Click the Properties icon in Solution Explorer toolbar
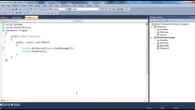The image size is (195, 110). 152,21
